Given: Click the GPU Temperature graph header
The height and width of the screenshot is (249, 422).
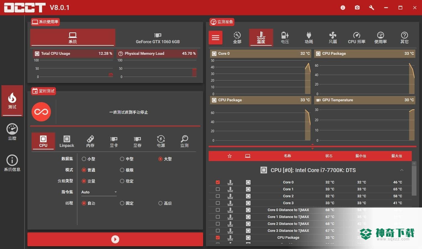Looking at the screenshot, I should (x=365, y=100).
